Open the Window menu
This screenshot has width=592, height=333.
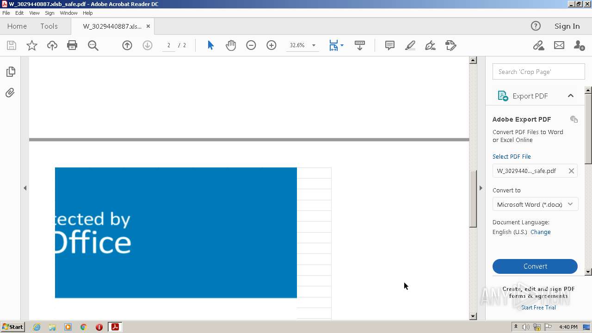tap(68, 13)
